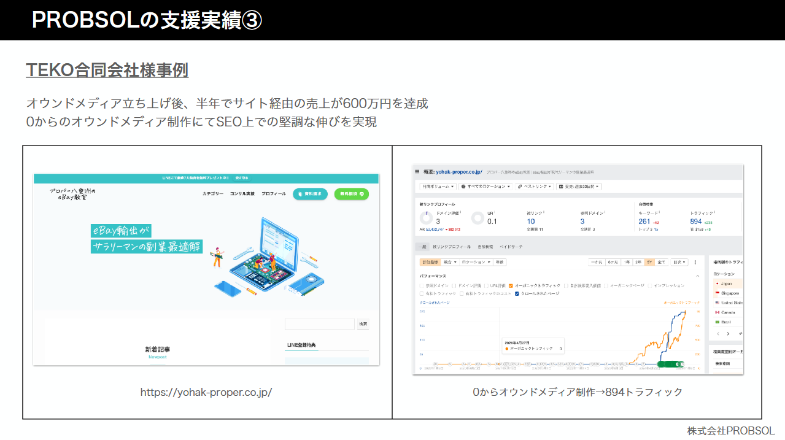Open the プロフィール menu item

[273, 194]
